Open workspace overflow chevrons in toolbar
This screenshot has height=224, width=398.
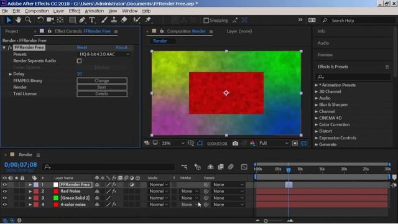click(300, 20)
